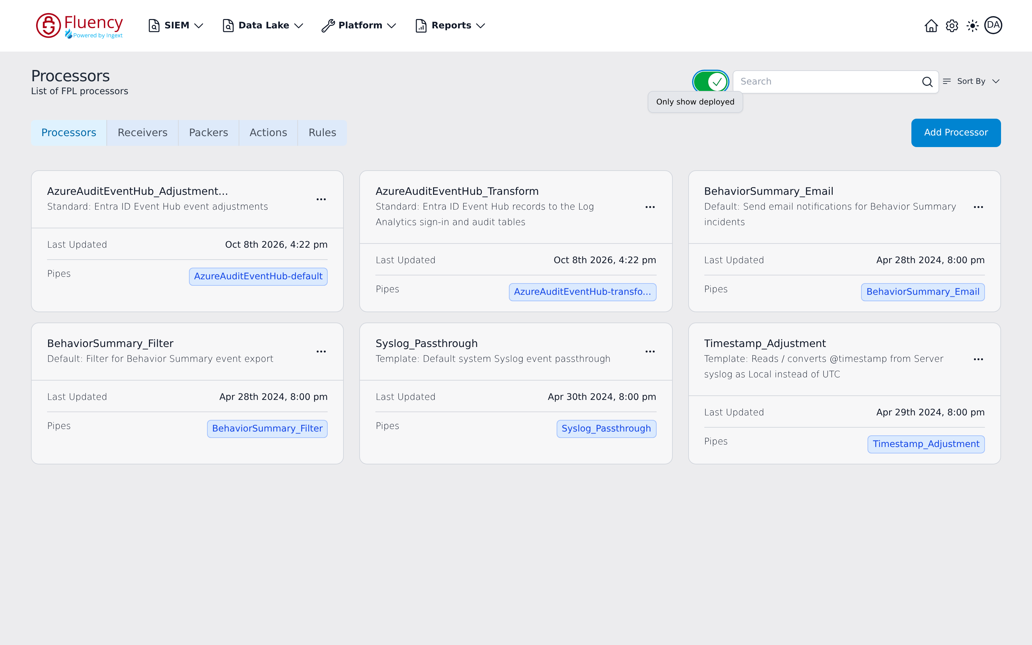Open options menu for Syslog_Passthrough card
This screenshot has width=1032, height=645.
click(x=650, y=352)
